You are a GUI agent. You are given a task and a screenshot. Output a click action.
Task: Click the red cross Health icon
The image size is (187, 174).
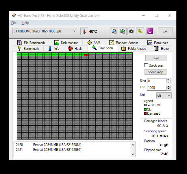pos(70,48)
